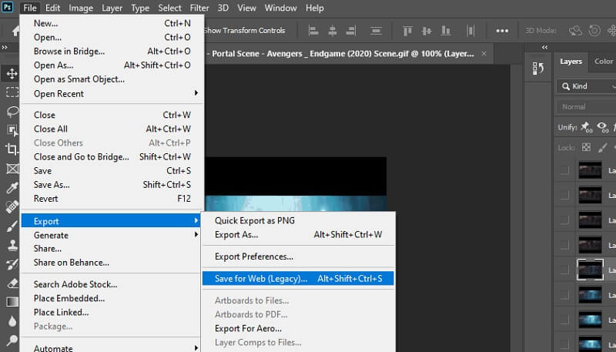Open Export Preferences...
Screen dimensions: 616x352
[298, 256]
